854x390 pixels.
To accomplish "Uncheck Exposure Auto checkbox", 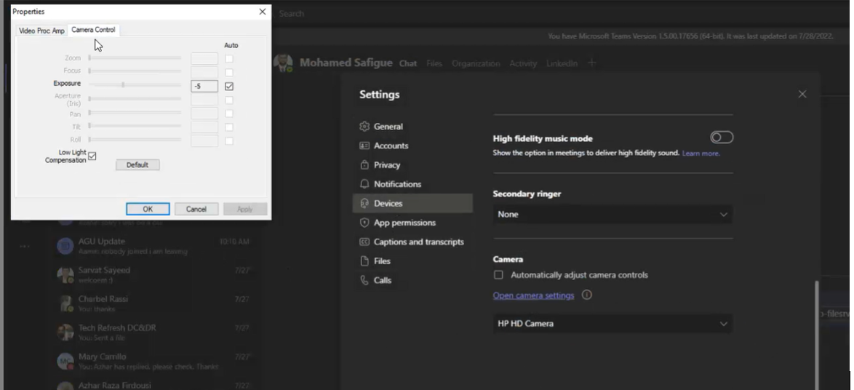I will point(229,86).
